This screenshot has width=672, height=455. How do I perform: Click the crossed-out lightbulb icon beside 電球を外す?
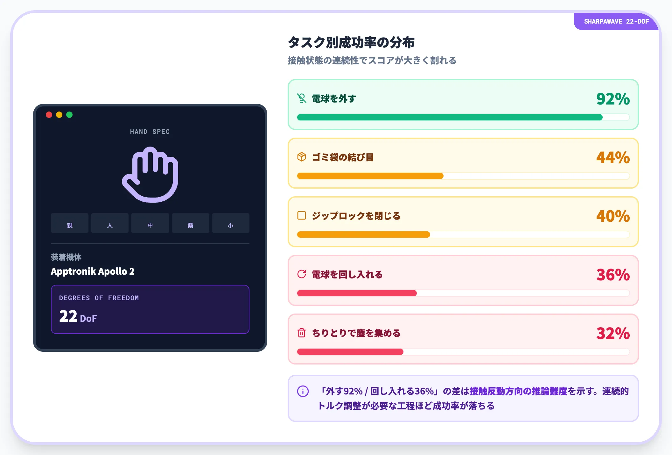tap(302, 98)
